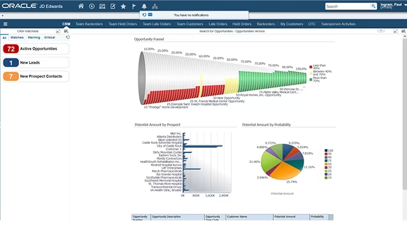Open CRM Watchlists panel options icon
407x232 pixels.
pyautogui.click(x=66, y=31)
